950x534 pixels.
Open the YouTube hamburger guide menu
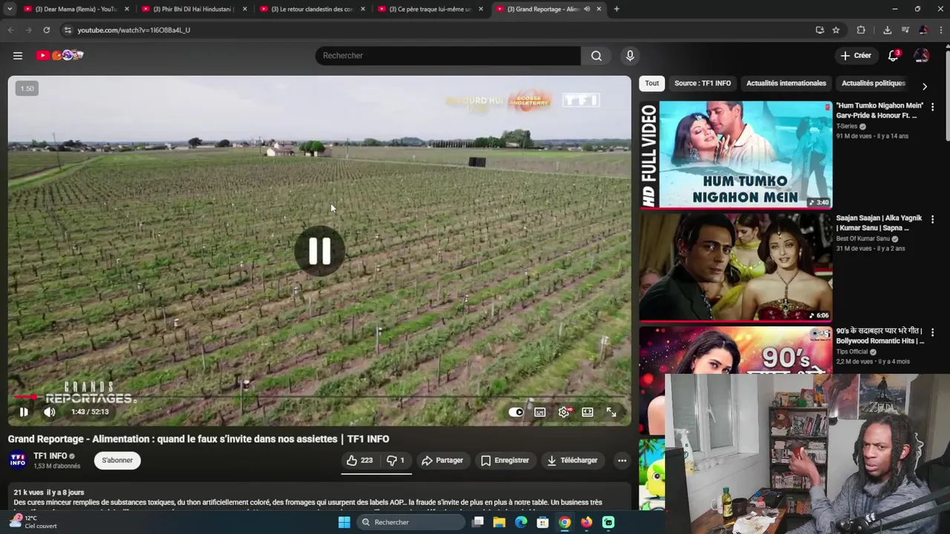18,56
